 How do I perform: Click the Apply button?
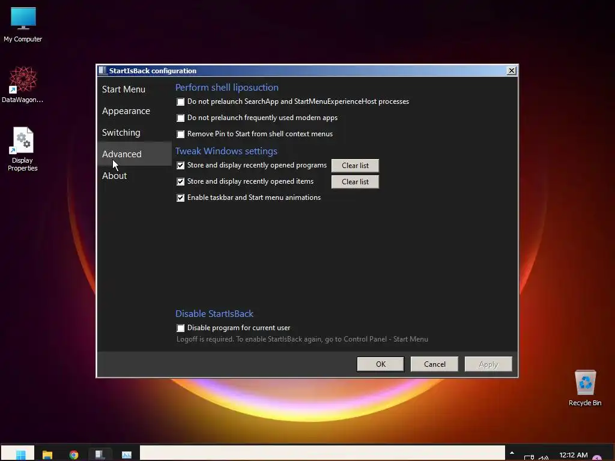pyautogui.click(x=488, y=364)
